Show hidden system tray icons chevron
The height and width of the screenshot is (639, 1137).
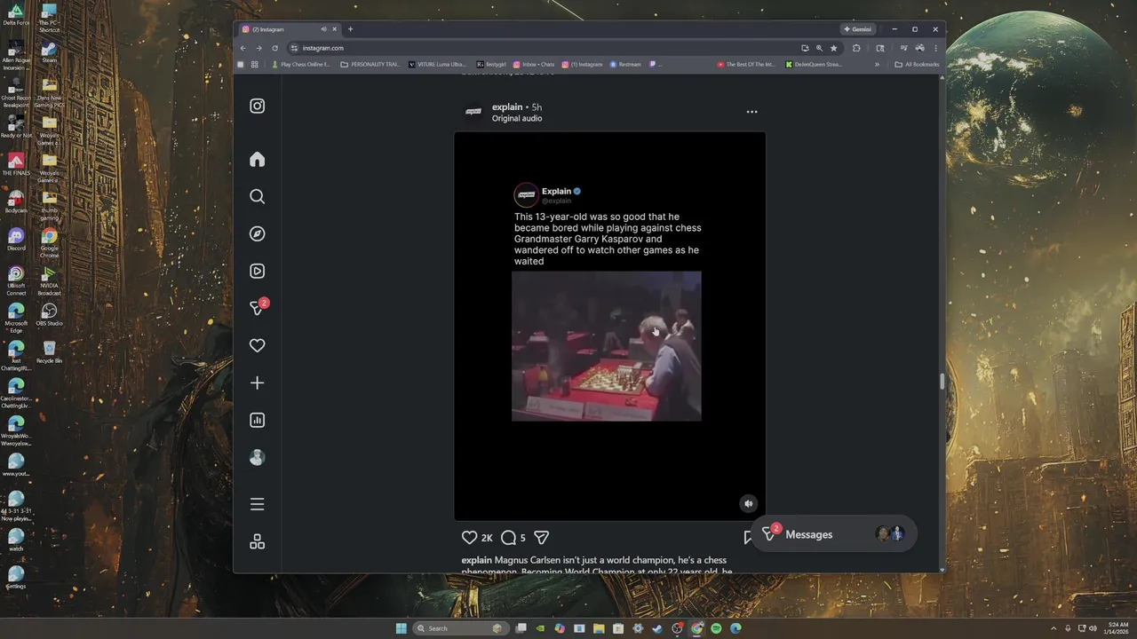coord(1054,628)
